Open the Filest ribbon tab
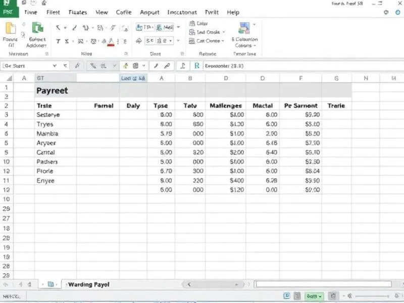Image resolution: width=404 pixels, height=303 pixels. (x=53, y=12)
